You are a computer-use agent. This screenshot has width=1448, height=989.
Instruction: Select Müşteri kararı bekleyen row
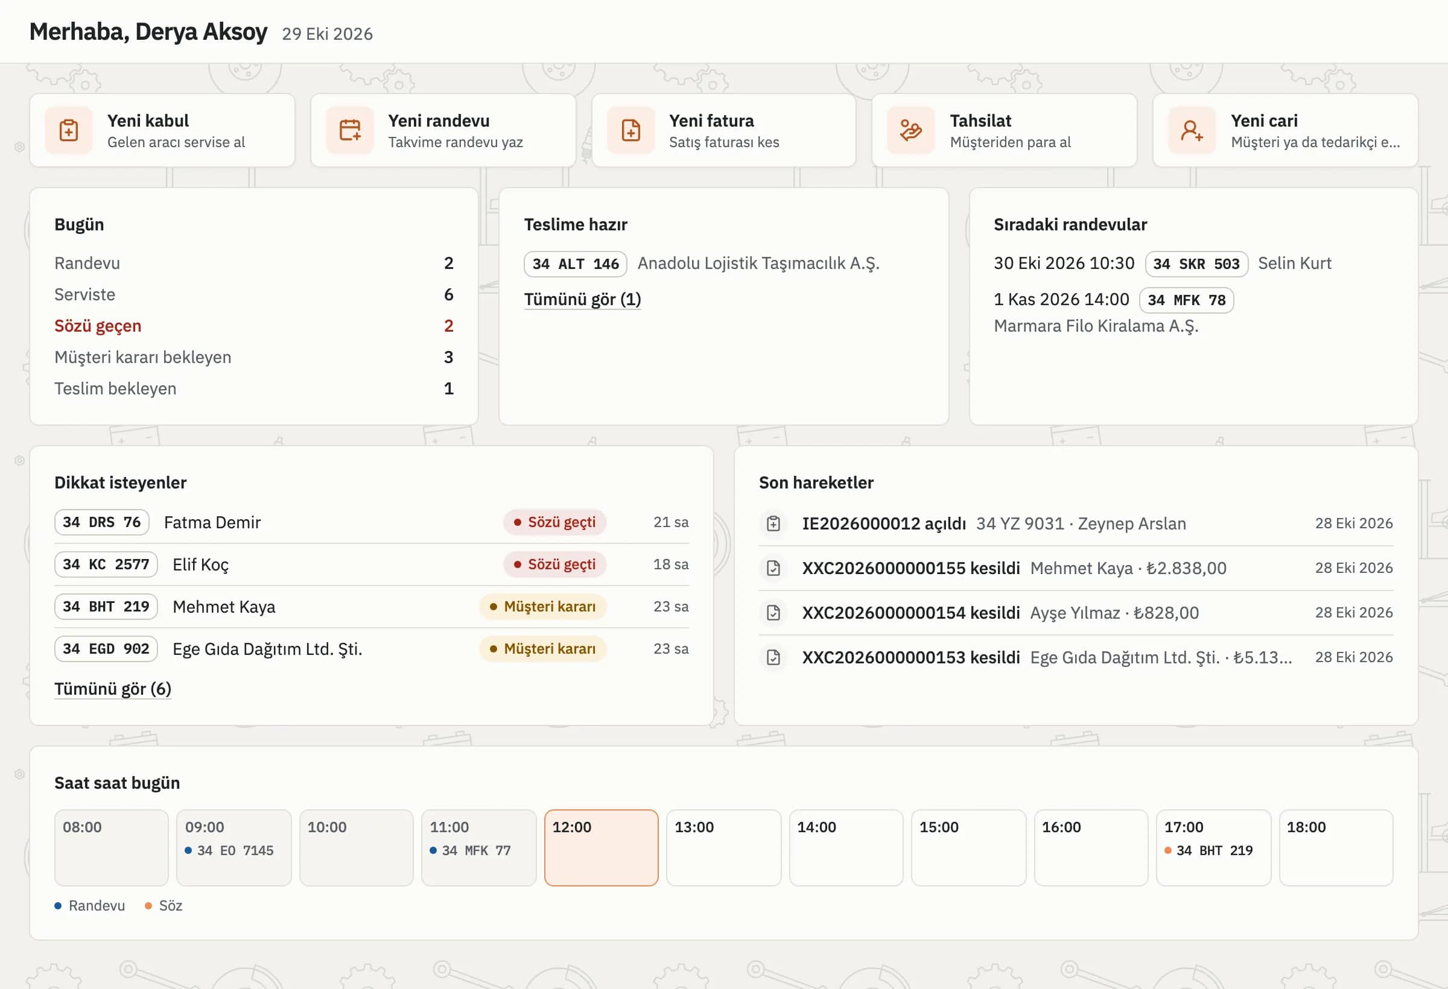point(253,358)
